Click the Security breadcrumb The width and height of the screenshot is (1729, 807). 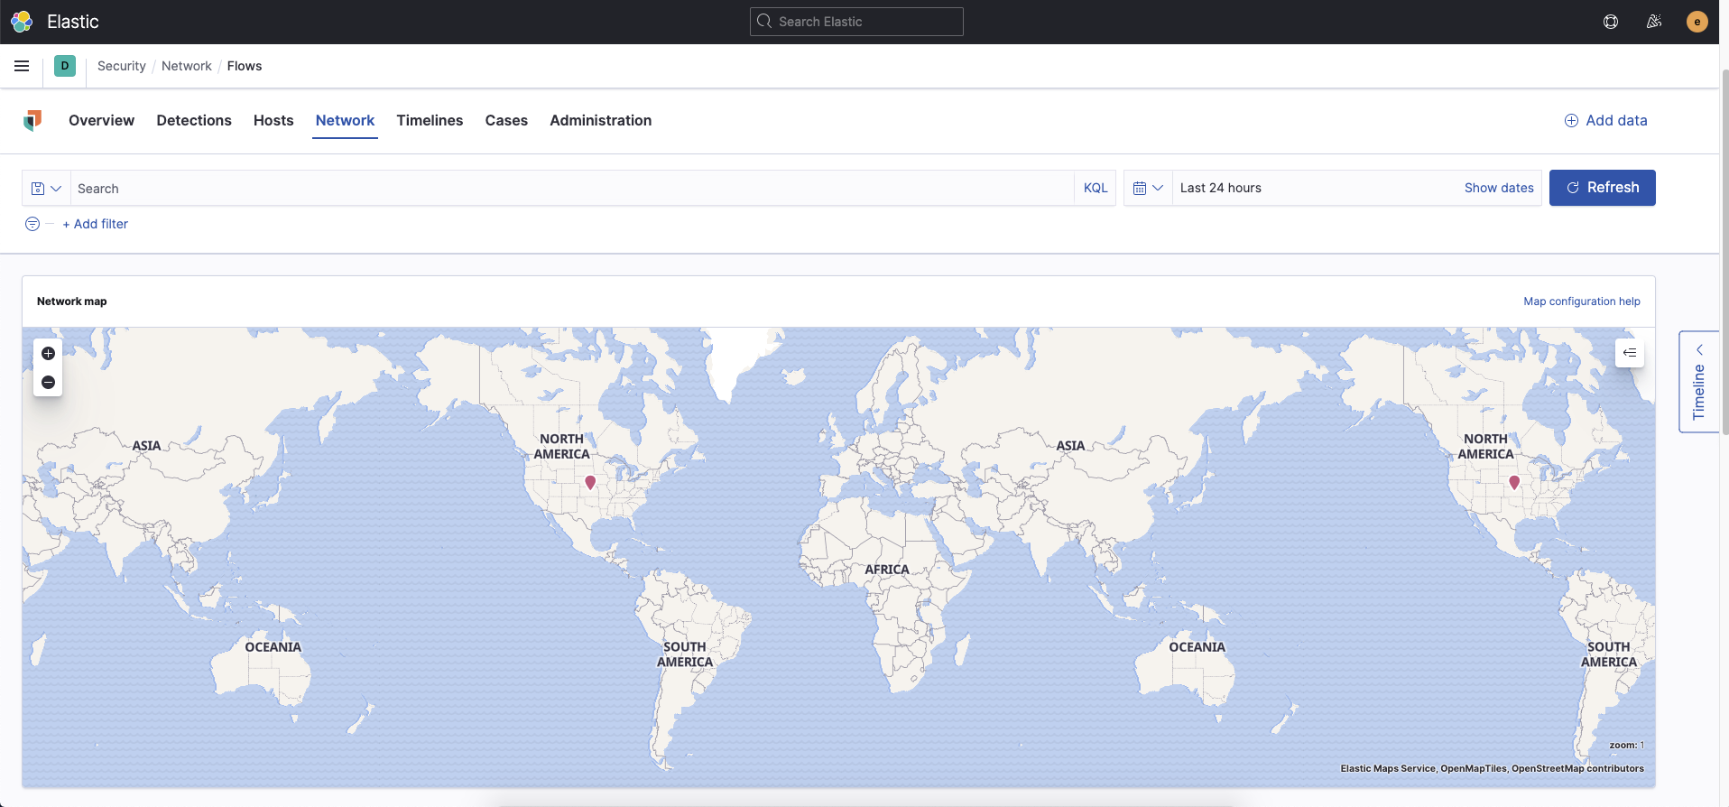(x=122, y=66)
